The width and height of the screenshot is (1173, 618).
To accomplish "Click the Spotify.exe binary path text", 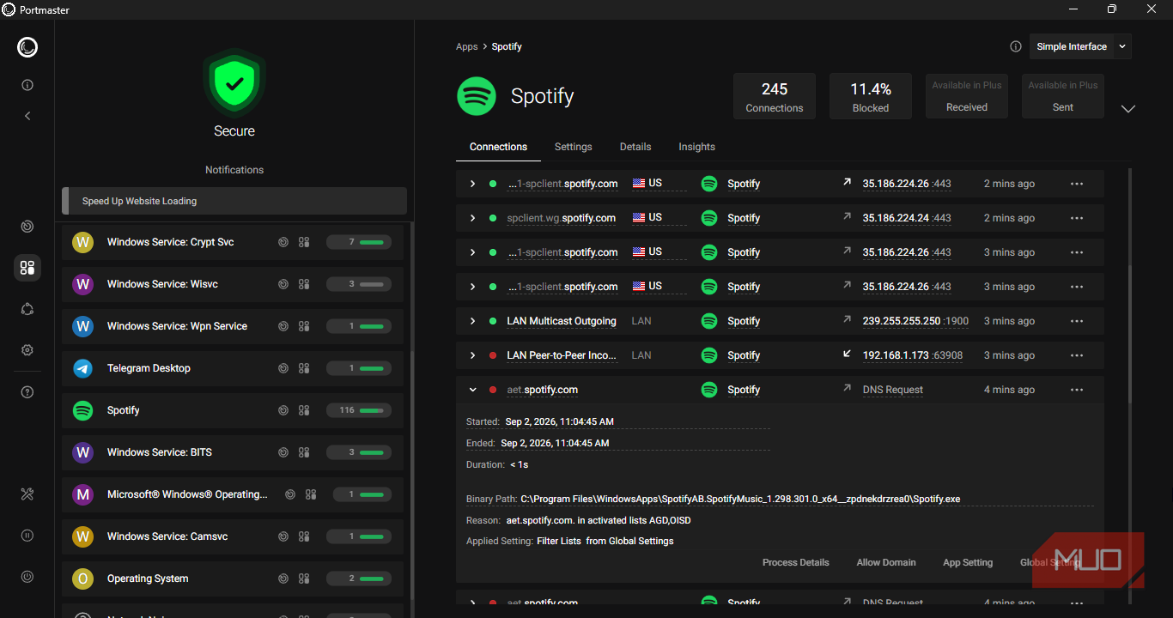I will (x=740, y=499).
